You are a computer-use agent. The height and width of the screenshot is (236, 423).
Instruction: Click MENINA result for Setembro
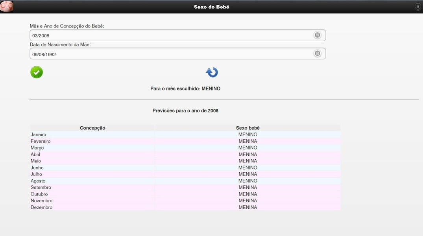[248, 187]
